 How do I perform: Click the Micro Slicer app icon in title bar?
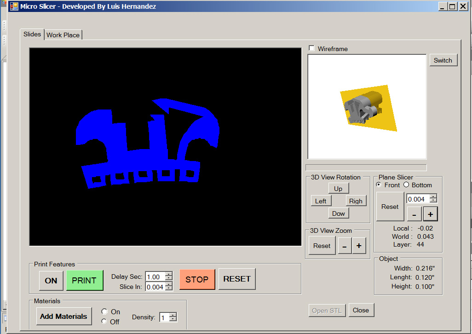[14, 6]
